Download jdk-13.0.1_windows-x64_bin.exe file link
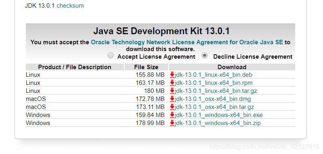Screen dimensions: 323x154 pyautogui.click(x=219, y=115)
